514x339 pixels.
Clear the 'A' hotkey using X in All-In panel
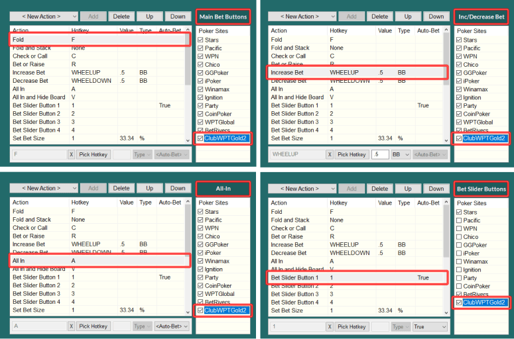pyautogui.click(x=71, y=326)
